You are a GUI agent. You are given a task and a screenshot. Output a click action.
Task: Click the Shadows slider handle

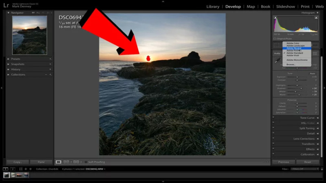tap(301, 88)
